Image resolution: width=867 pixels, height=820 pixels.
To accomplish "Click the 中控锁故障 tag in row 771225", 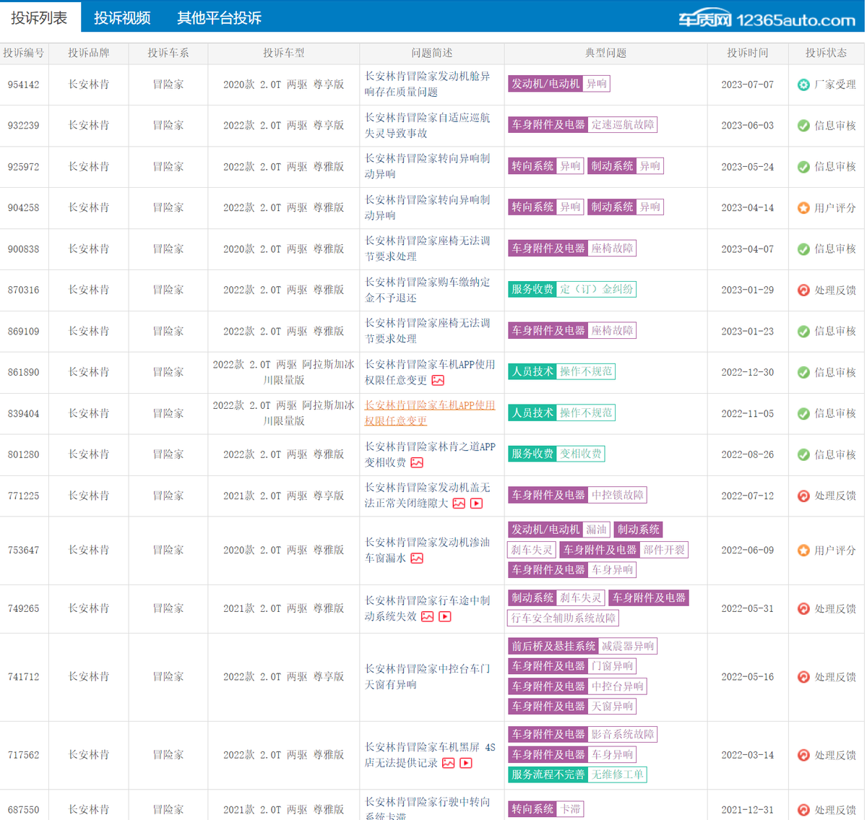I will pos(617,496).
